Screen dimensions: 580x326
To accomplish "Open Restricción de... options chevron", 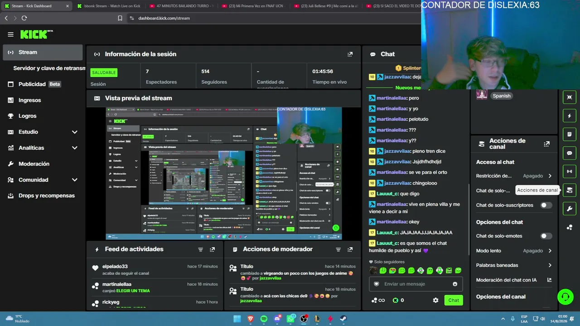I will pos(550,176).
